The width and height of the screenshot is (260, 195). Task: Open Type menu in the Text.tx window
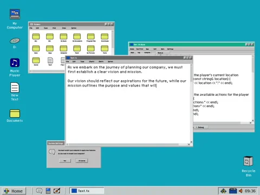click(x=82, y=62)
